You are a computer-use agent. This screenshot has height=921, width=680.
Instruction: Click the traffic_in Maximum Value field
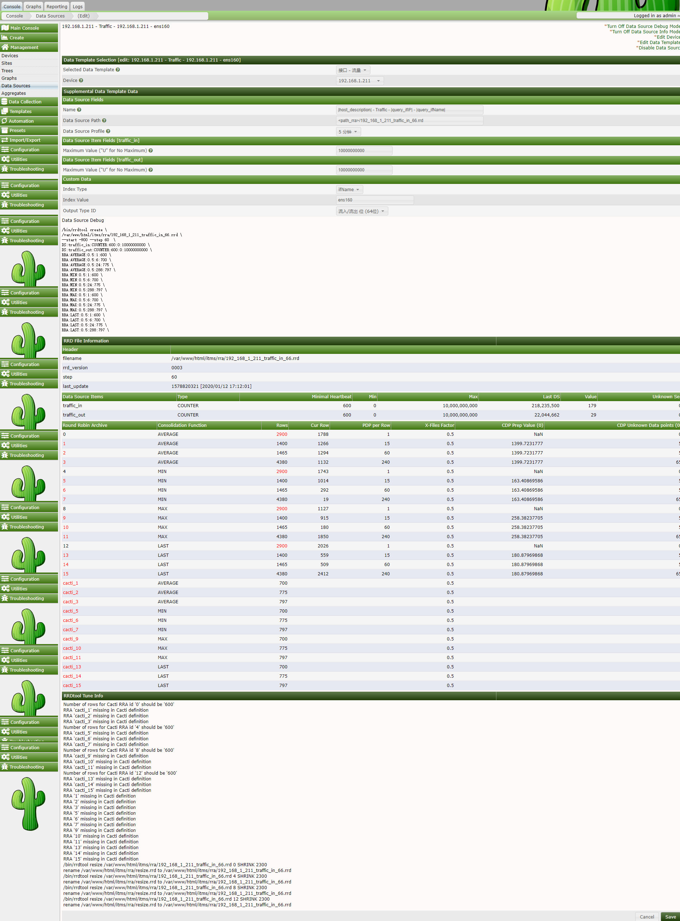364,151
